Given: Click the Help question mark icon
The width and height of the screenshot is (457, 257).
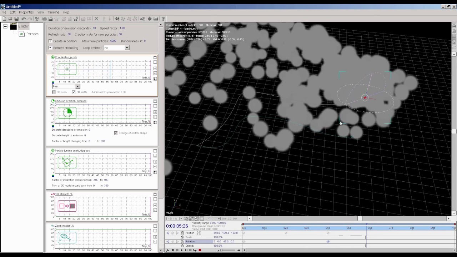Looking at the screenshot, I should (163, 19).
